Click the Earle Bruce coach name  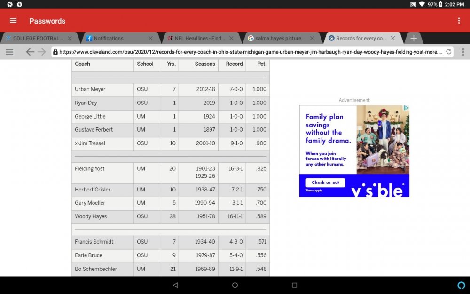[88, 255]
